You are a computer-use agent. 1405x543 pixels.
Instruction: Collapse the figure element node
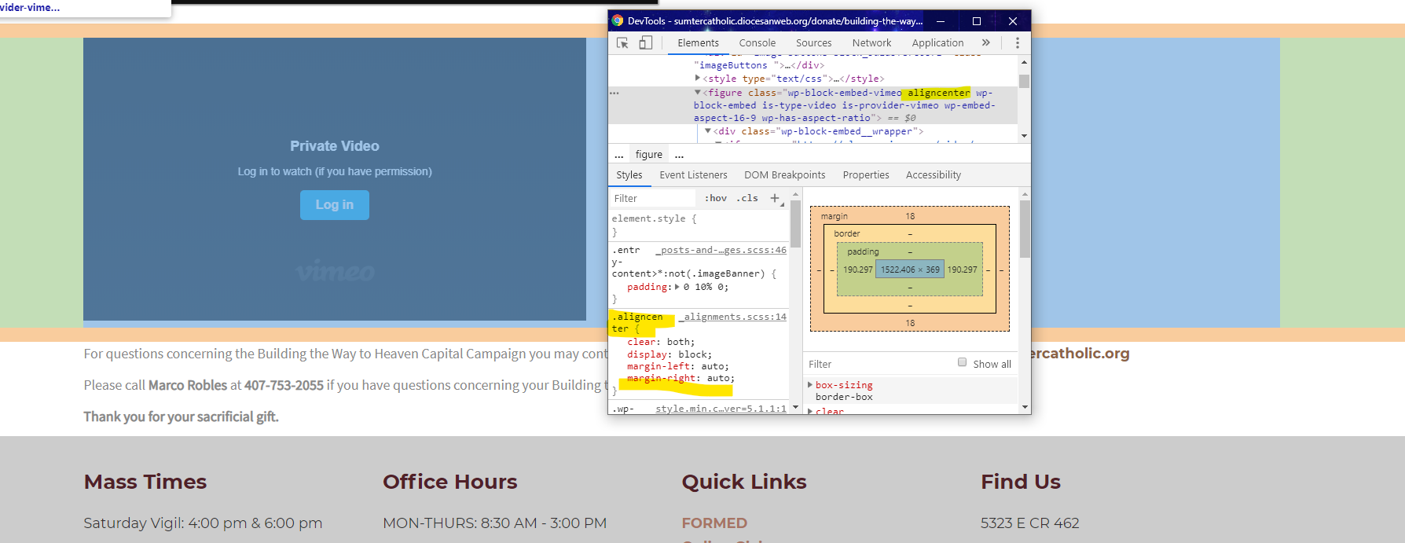[x=697, y=93]
